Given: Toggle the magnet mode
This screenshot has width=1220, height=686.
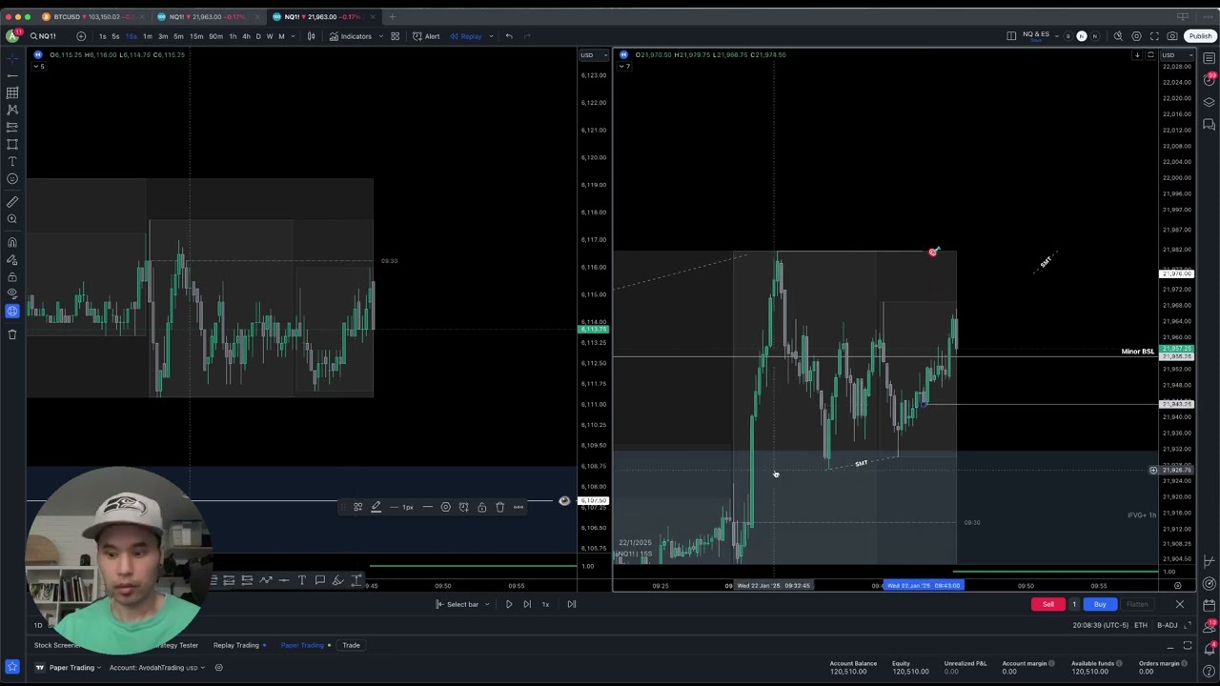Looking at the screenshot, I should coord(12,242).
